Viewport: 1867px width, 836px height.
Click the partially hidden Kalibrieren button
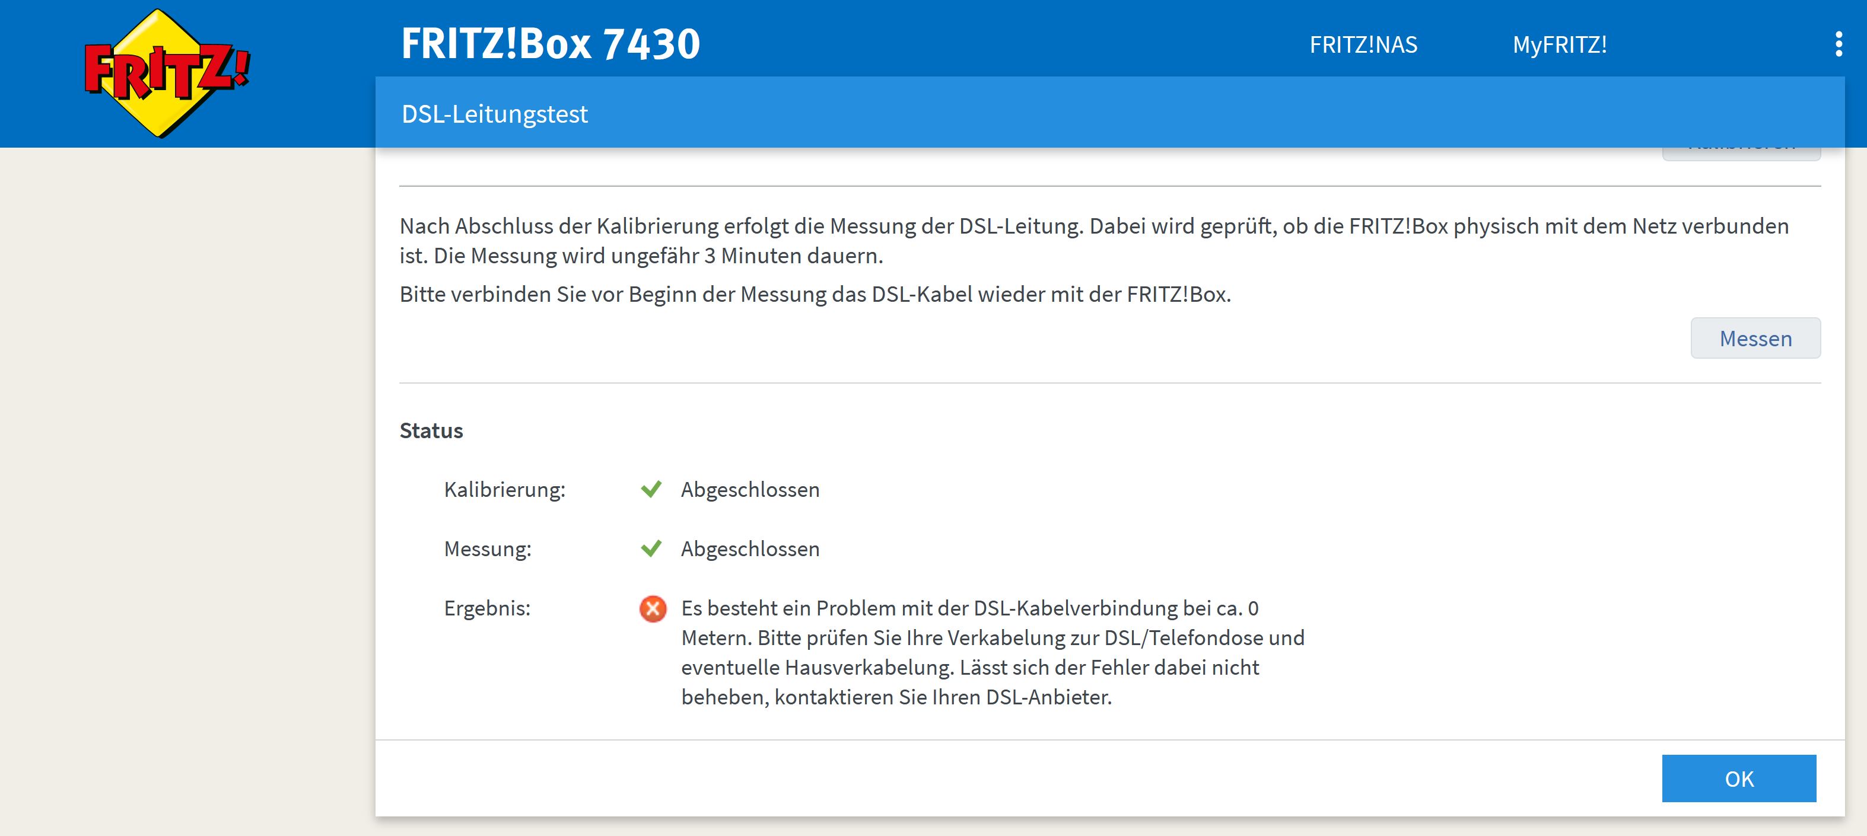coord(1741,153)
